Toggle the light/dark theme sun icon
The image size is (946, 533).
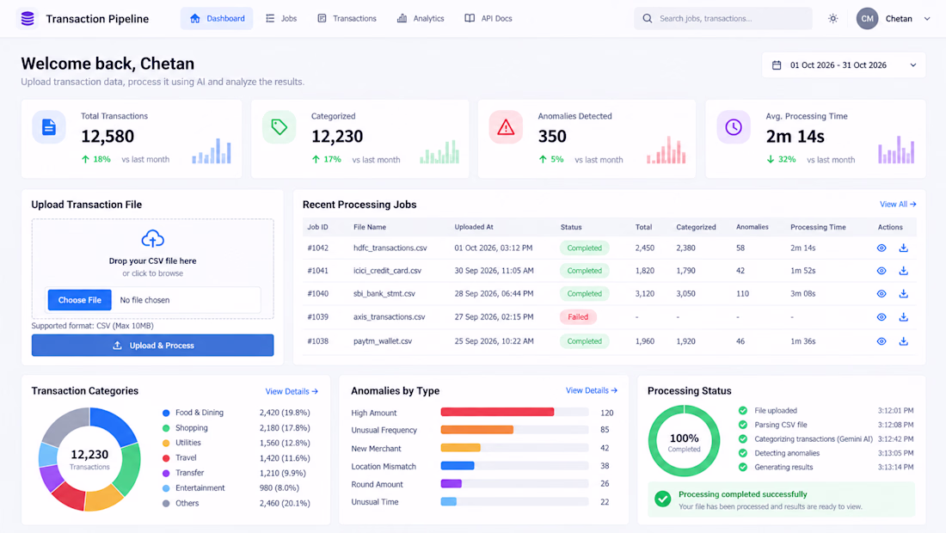coord(833,19)
